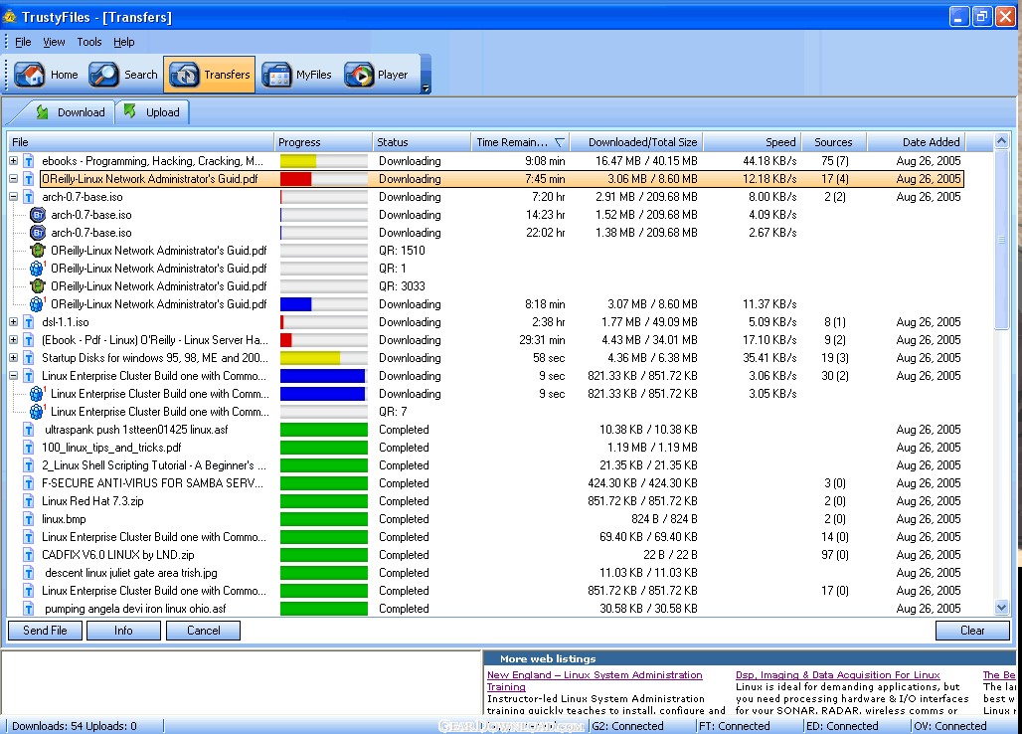Cancel the selected transfer
Viewport: 1022px width, 734px height.
(x=204, y=631)
